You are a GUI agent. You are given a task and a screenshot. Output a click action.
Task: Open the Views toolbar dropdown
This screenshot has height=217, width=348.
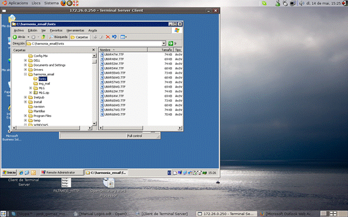coord(124,37)
